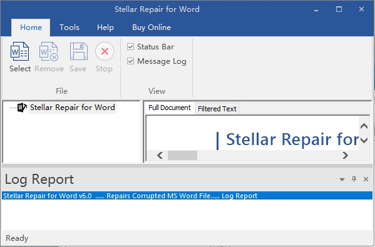Open the Help ribbon tab

pyautogui.click(x=105, y=28)
